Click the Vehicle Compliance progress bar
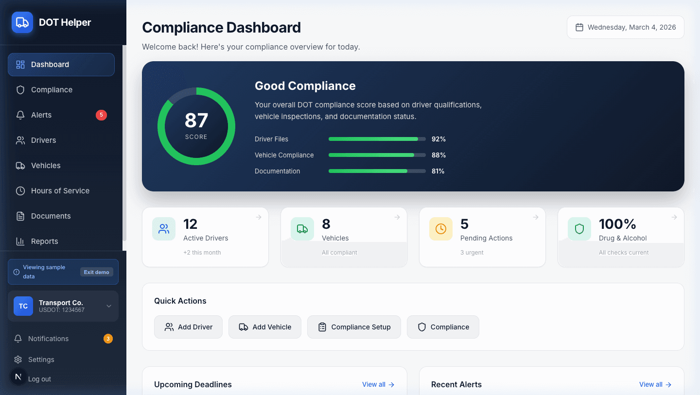Image resolution: width=700 pixels, height=395 pixels. click(377, 155)
